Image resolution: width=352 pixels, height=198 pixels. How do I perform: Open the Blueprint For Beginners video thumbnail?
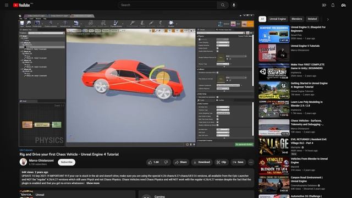(274, 34)
